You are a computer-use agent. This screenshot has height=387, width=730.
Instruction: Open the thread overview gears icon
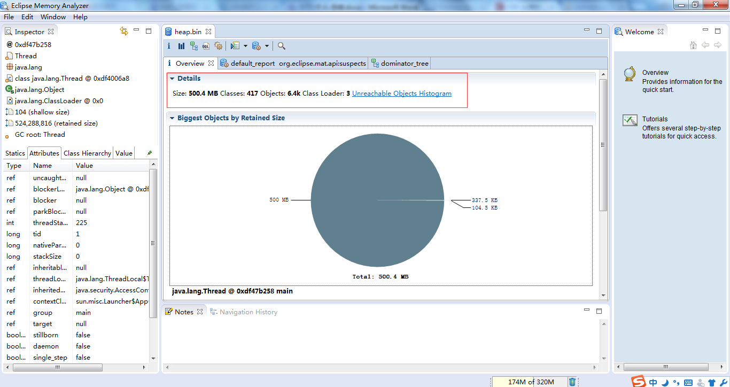pos(218,46)
